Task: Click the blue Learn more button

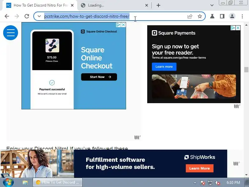Action: point(164,67)
